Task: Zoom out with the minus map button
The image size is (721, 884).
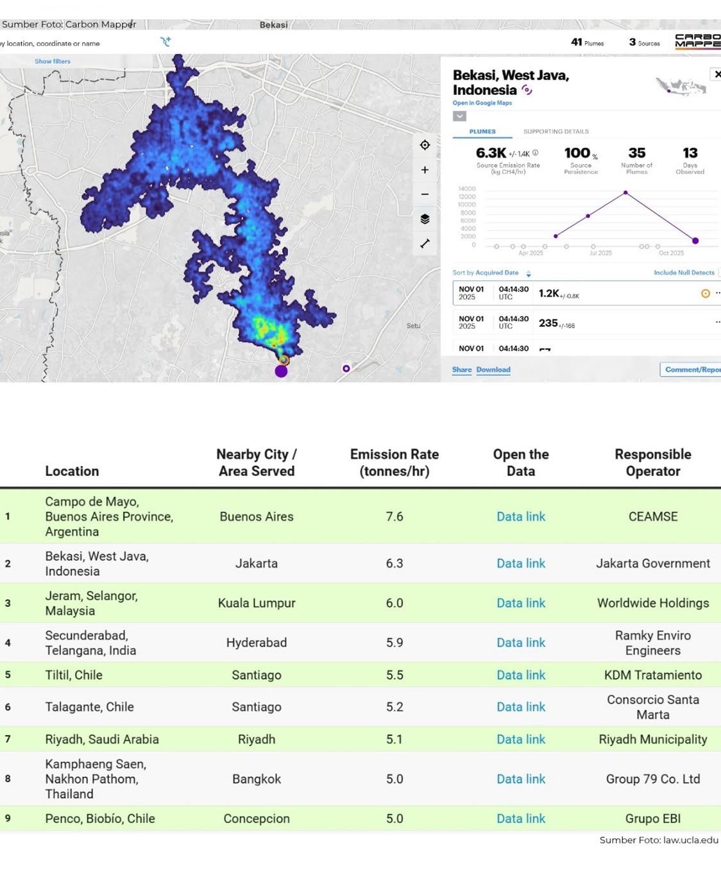Action: point(425,194)
